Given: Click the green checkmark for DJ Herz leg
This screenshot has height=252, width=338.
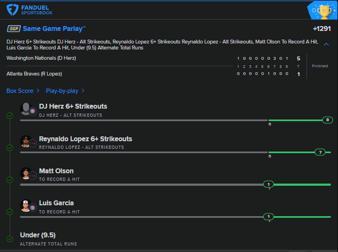Looking at the screenshot, I should (10, 116).
